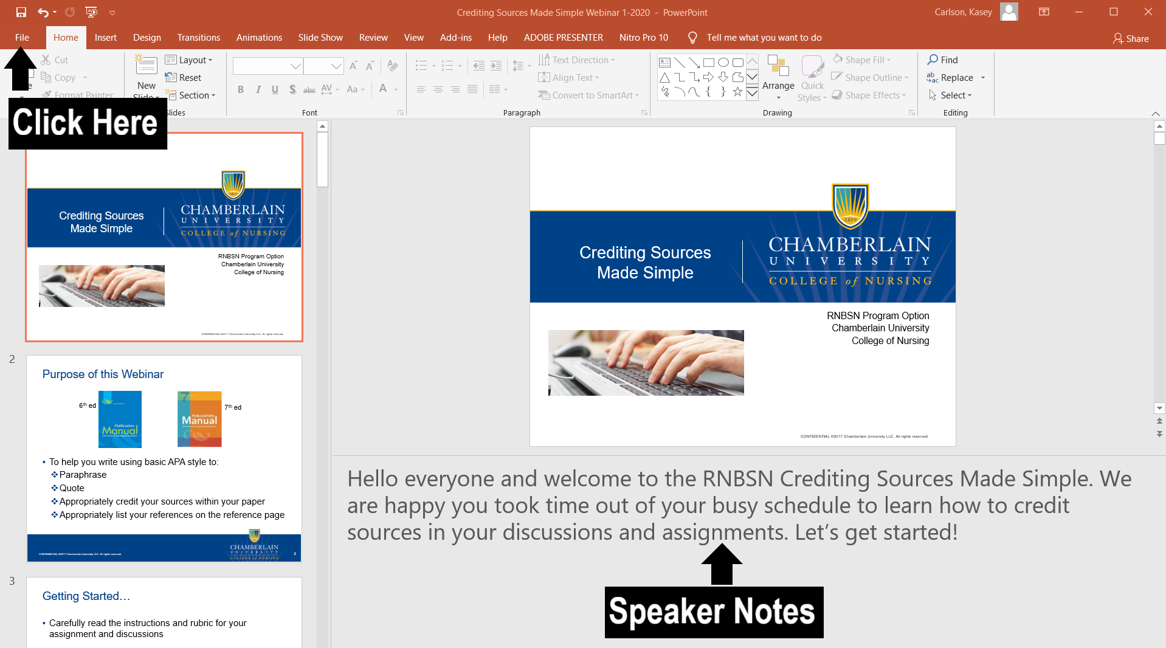Click the Share button
Viewport: 1166px width, 648px height.
[x=1131, y=38]
